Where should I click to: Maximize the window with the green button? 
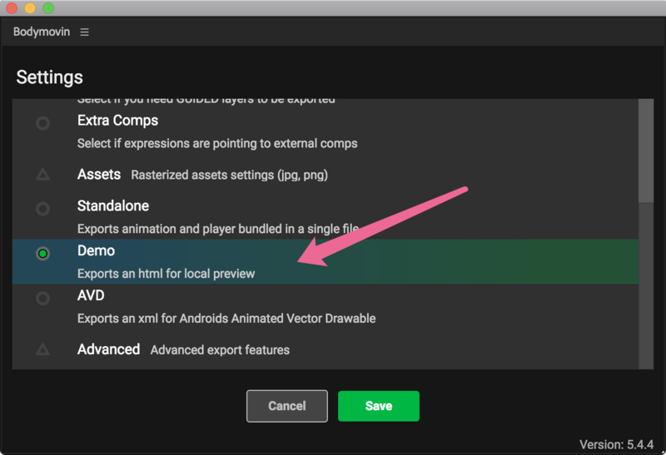pyautogui.click(x=48, y=8)
